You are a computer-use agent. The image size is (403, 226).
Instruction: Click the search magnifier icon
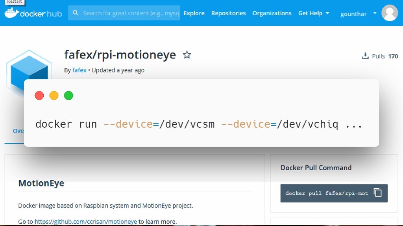75,13
